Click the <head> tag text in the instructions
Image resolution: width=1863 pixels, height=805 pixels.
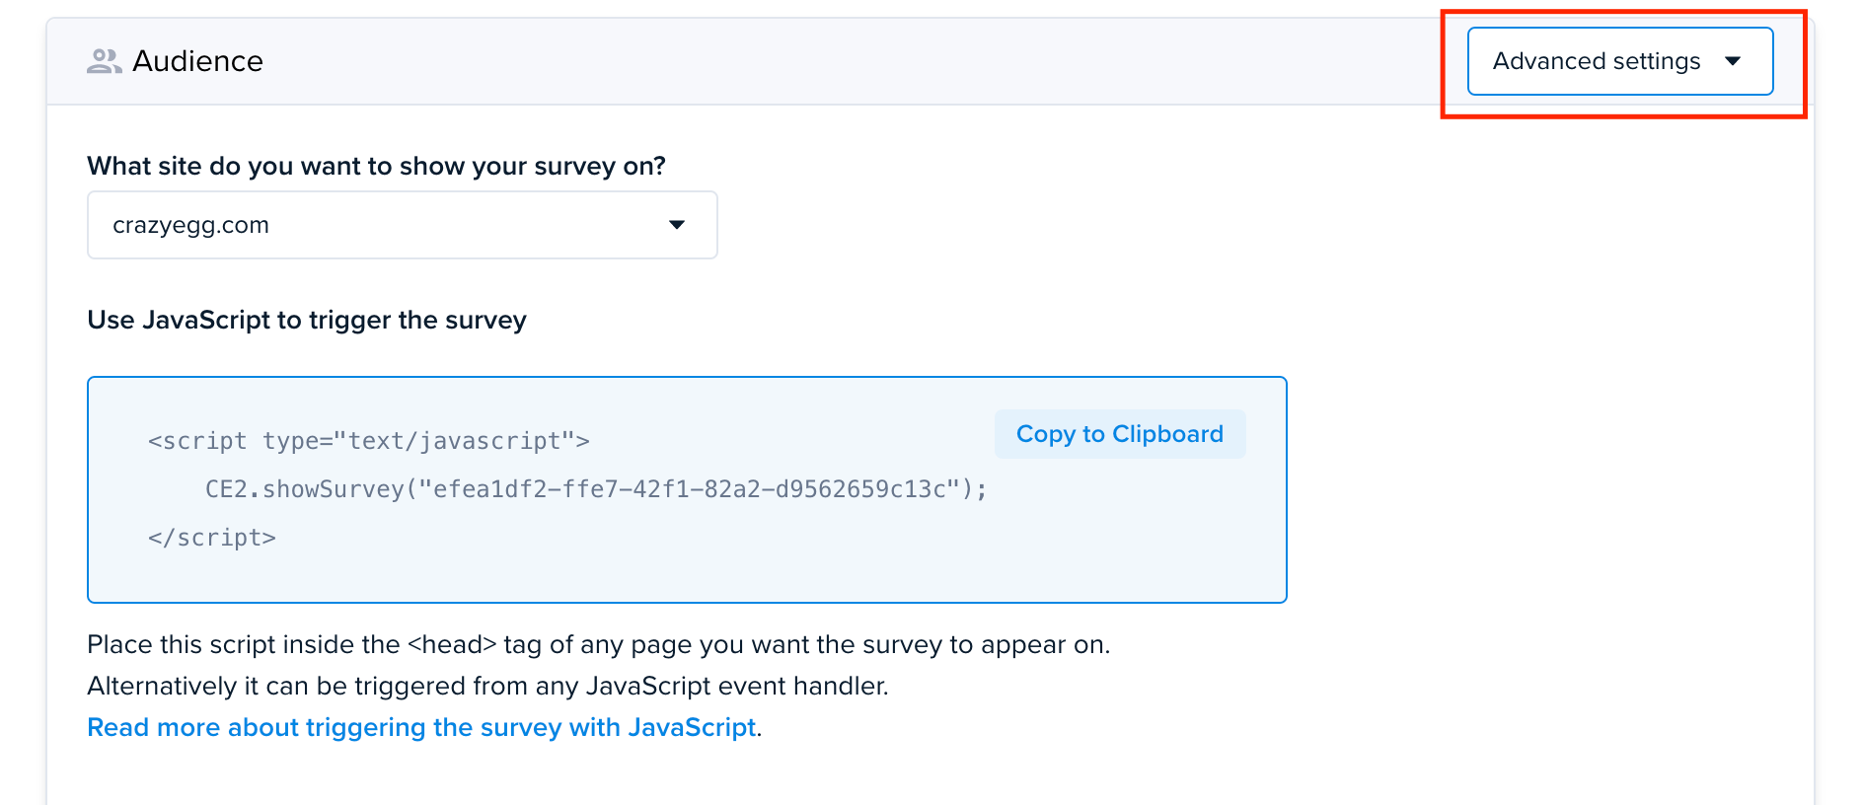(x=452, y=644)
